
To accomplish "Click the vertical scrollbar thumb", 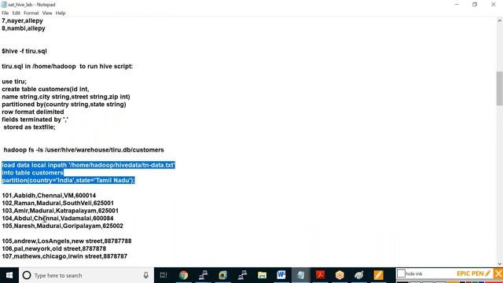I will coord(500,88).
